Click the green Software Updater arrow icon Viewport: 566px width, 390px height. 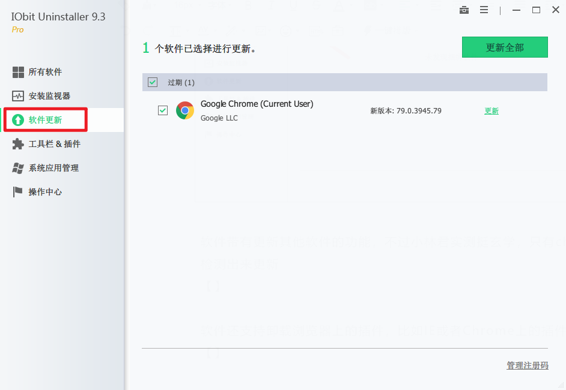[x=18, y=120]
